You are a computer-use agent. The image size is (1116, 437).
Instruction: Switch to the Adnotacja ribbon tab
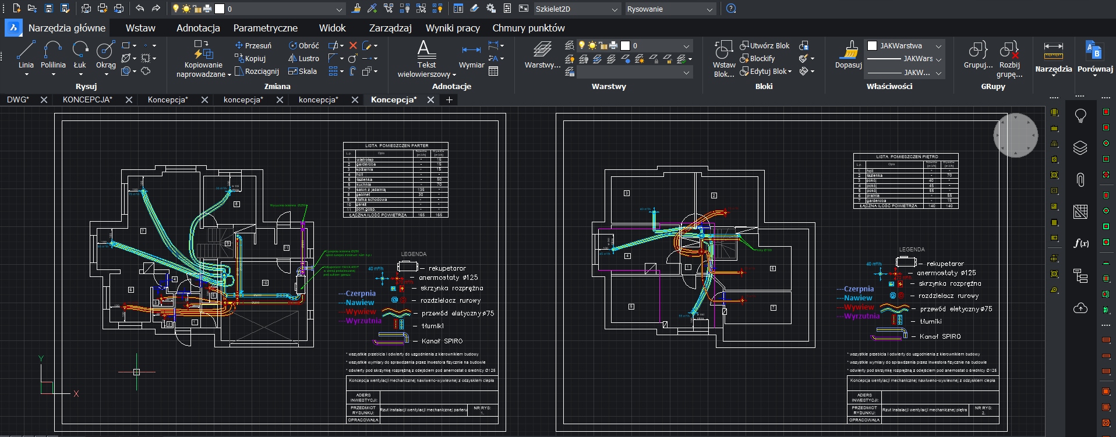click(x=198, y=28)
